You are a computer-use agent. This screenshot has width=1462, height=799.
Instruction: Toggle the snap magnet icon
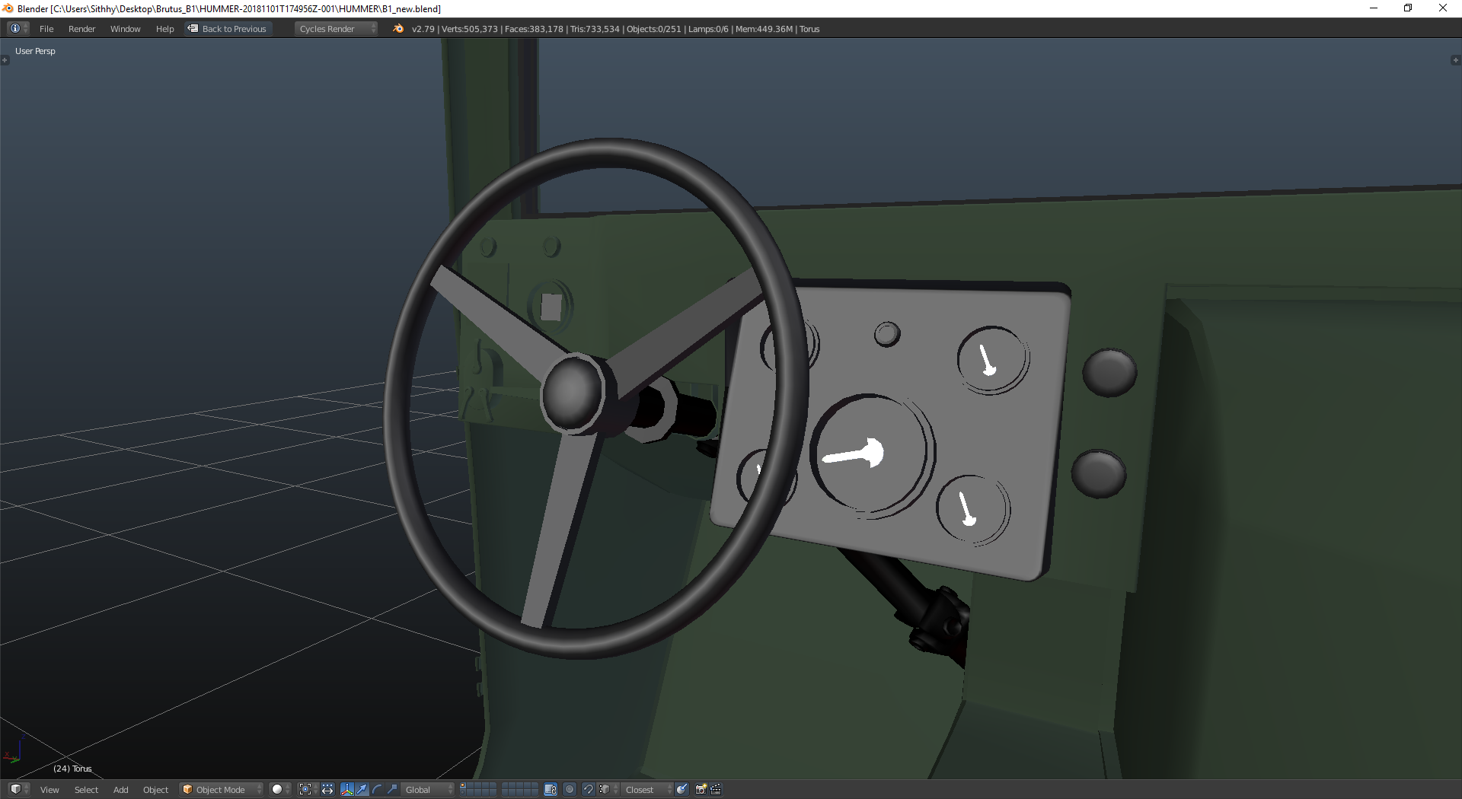[589, 789]
